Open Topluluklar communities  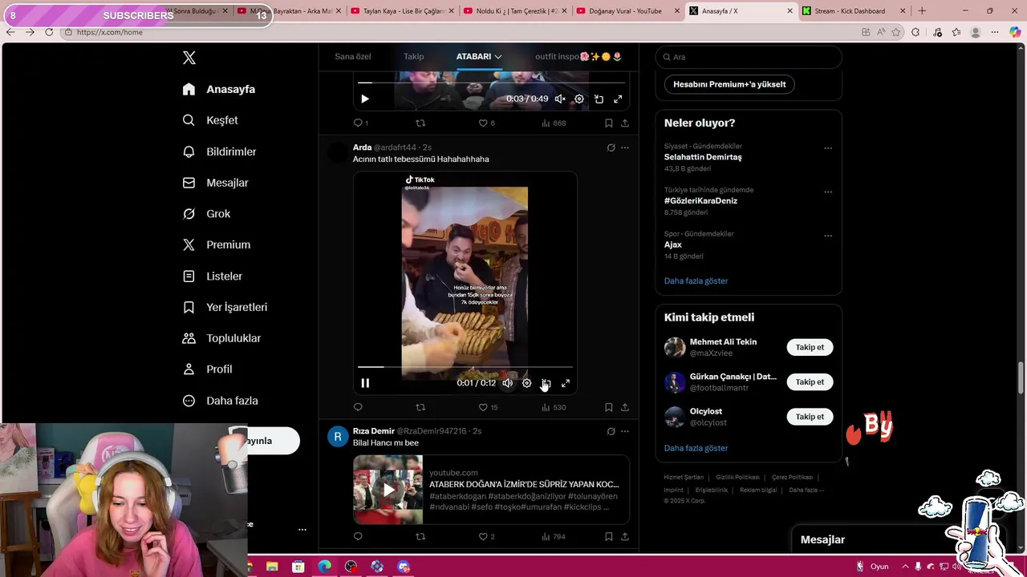[221, 338]
